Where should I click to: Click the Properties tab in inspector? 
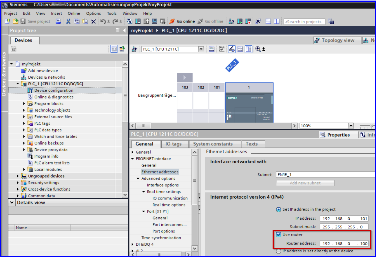tap(338, 135)
